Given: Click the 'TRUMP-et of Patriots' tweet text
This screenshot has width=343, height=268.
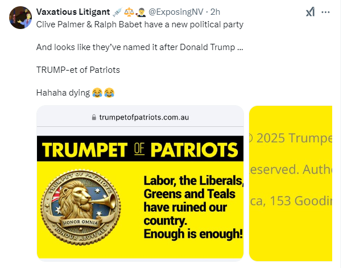Looking at the screenshot, I should click(x=78, y=70).
